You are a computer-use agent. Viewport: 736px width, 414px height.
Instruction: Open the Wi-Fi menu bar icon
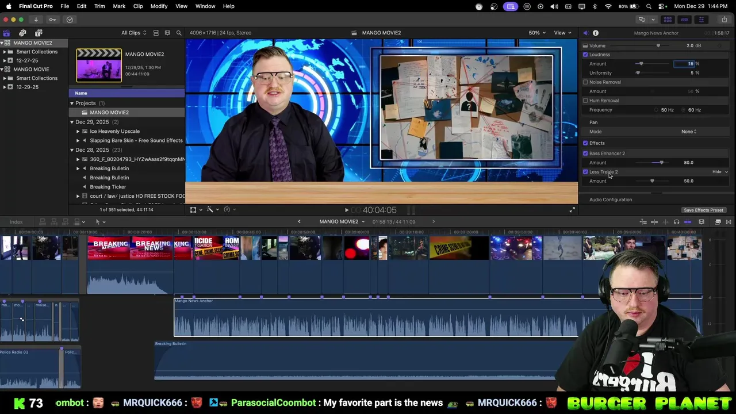pos(608,6)
